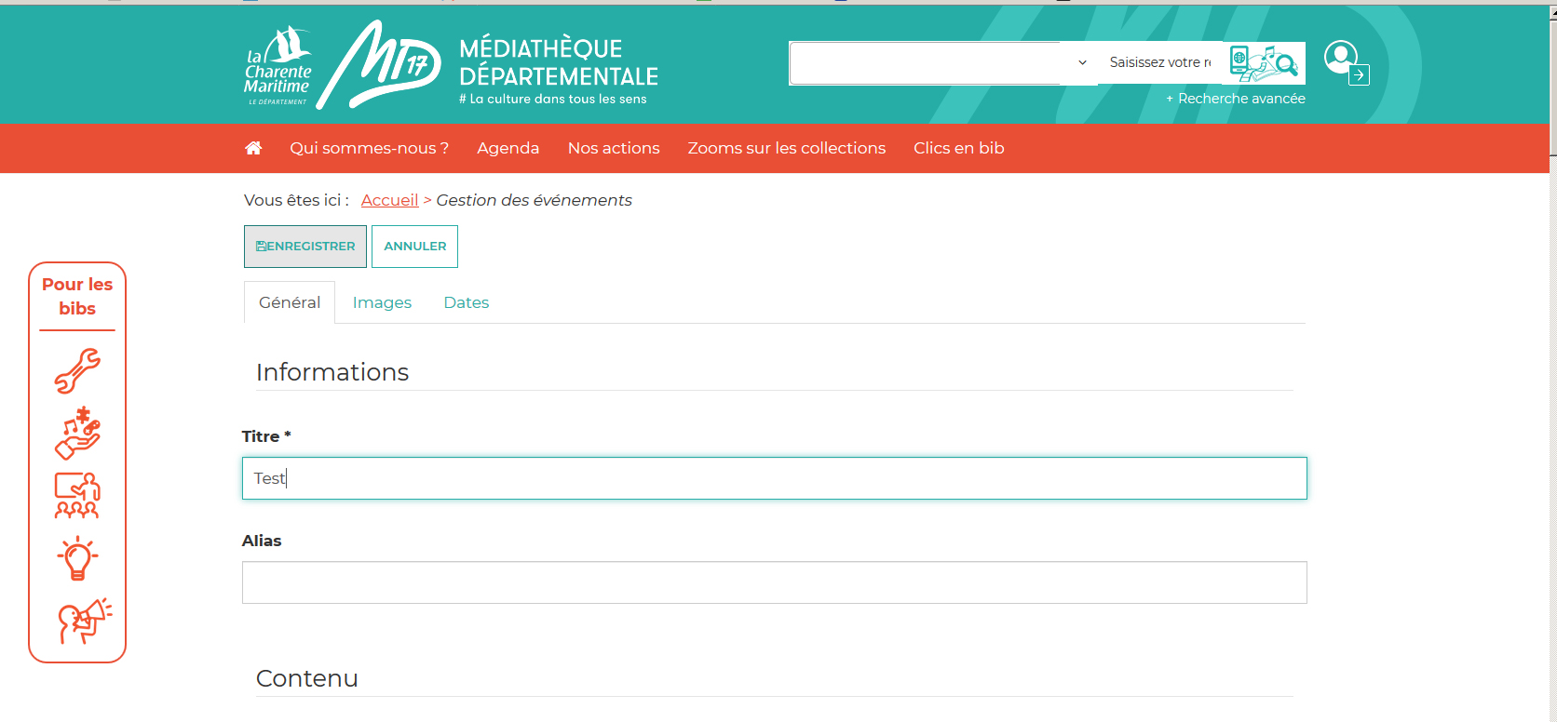Click the light bulb ideas icon
This screenshot has width=1557, height=722.
click(x=77, y=558)
